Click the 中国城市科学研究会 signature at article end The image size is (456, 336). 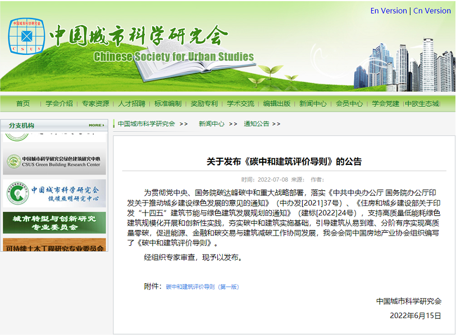coord(409,301)
